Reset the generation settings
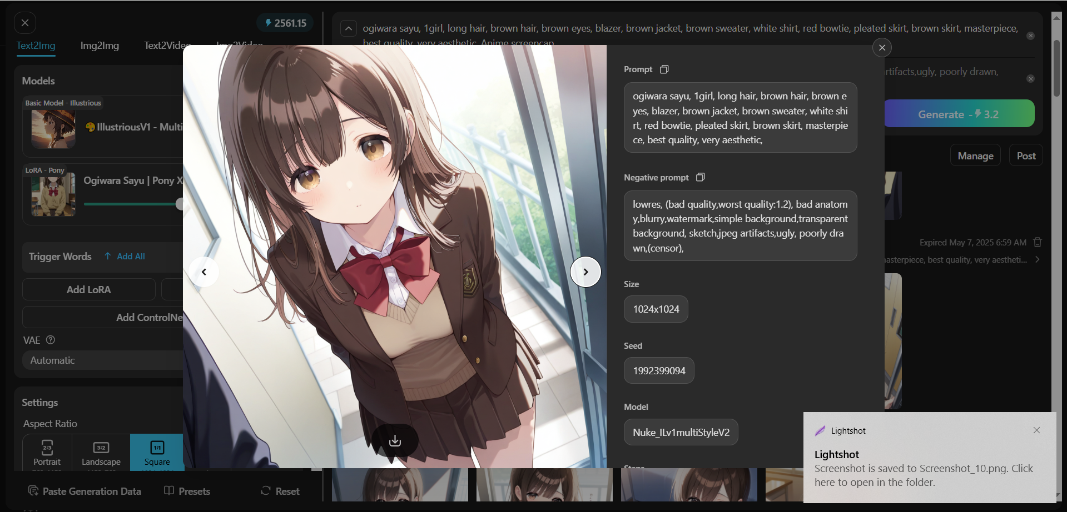Viewport: 1067px width, 512px height. pyautogui.click(x=280, y=491)
